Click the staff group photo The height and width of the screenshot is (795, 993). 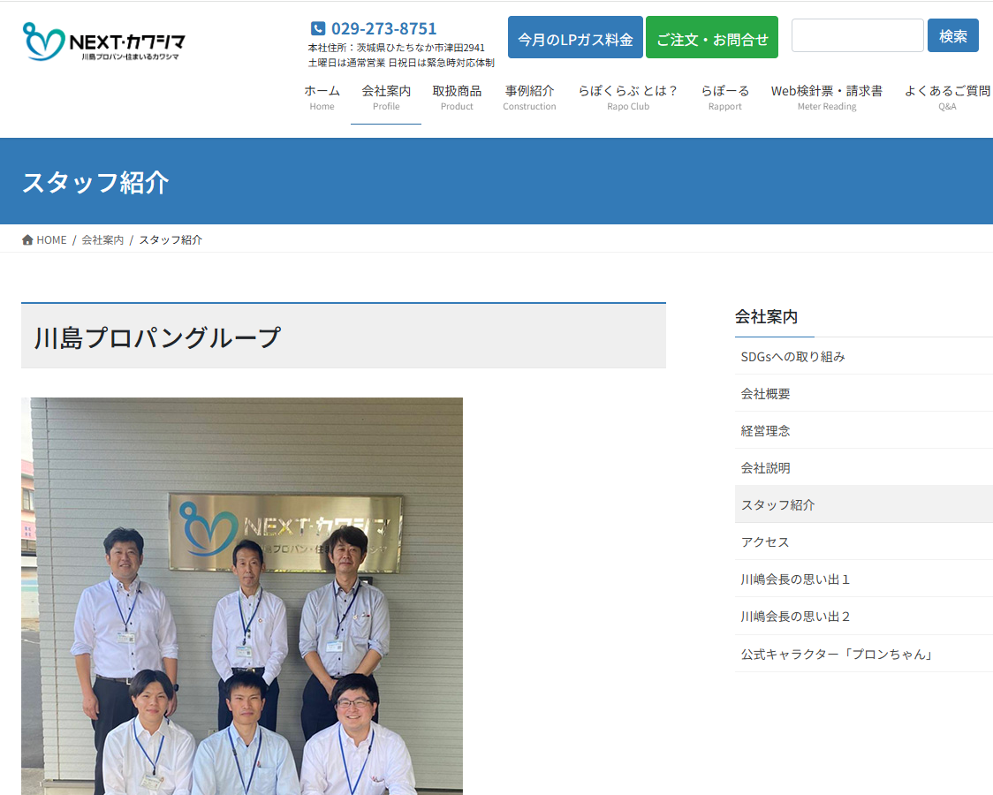(242, 596)
